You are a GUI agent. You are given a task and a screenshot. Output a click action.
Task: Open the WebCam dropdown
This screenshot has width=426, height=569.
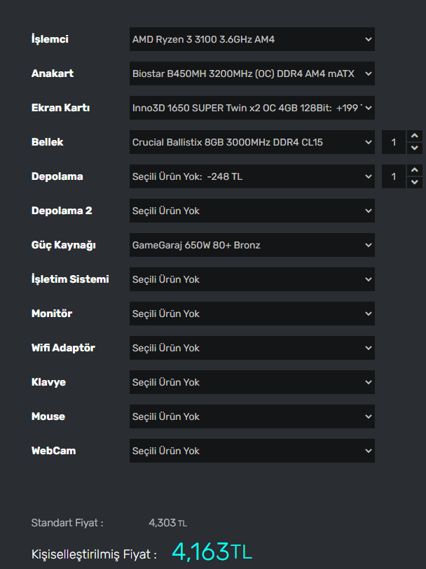[252, 451]
